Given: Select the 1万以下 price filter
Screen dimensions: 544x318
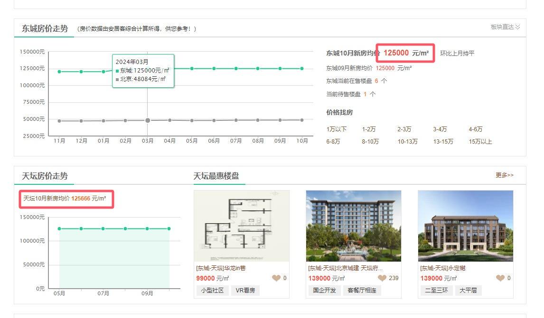Looking at the screenshot, I should (x=336, y=129).
